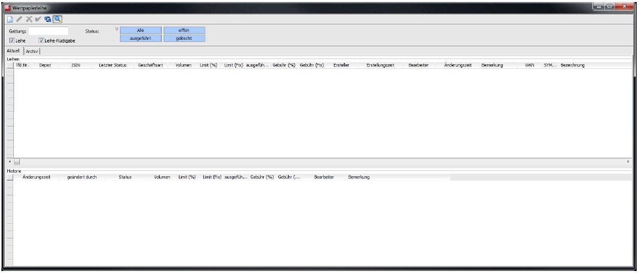
Task: Click the pencil edit icon in toolbar
Action: coord(19,19)
